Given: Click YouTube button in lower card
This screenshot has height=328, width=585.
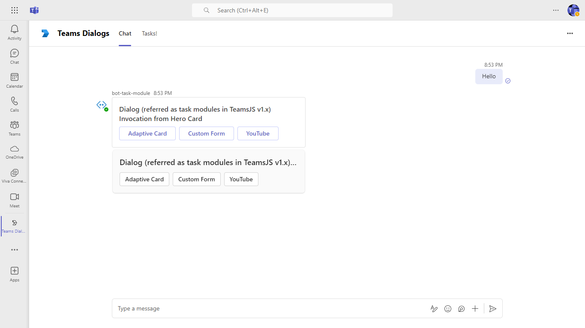Looking at the screenshot, I should [x=241, y=179].
